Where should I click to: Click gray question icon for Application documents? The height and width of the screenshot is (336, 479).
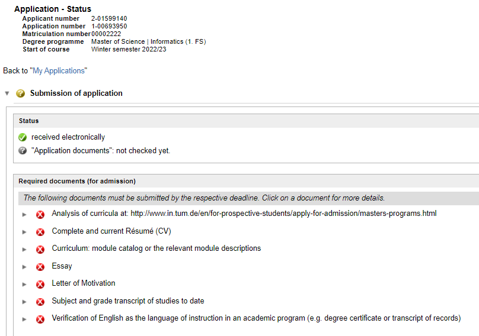point(23,151)
